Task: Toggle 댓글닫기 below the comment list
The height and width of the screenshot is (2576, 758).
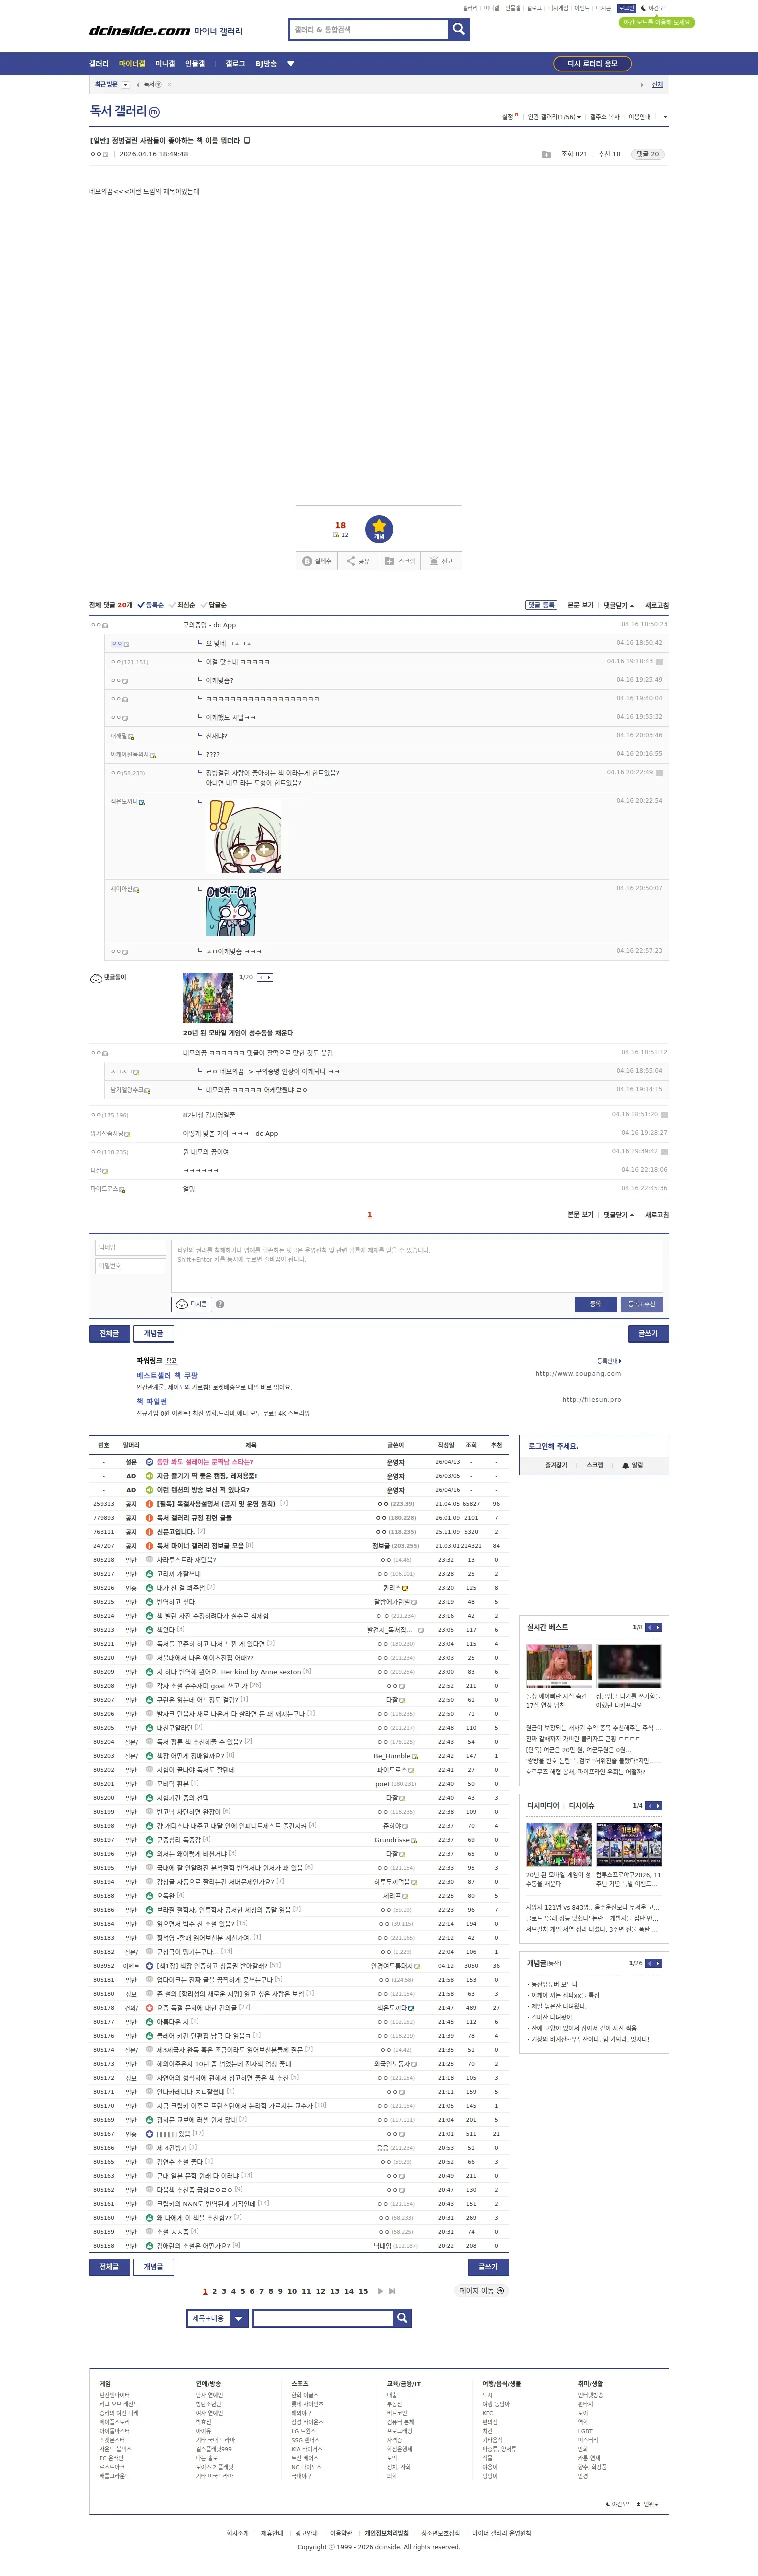Action: [618, 1215]
